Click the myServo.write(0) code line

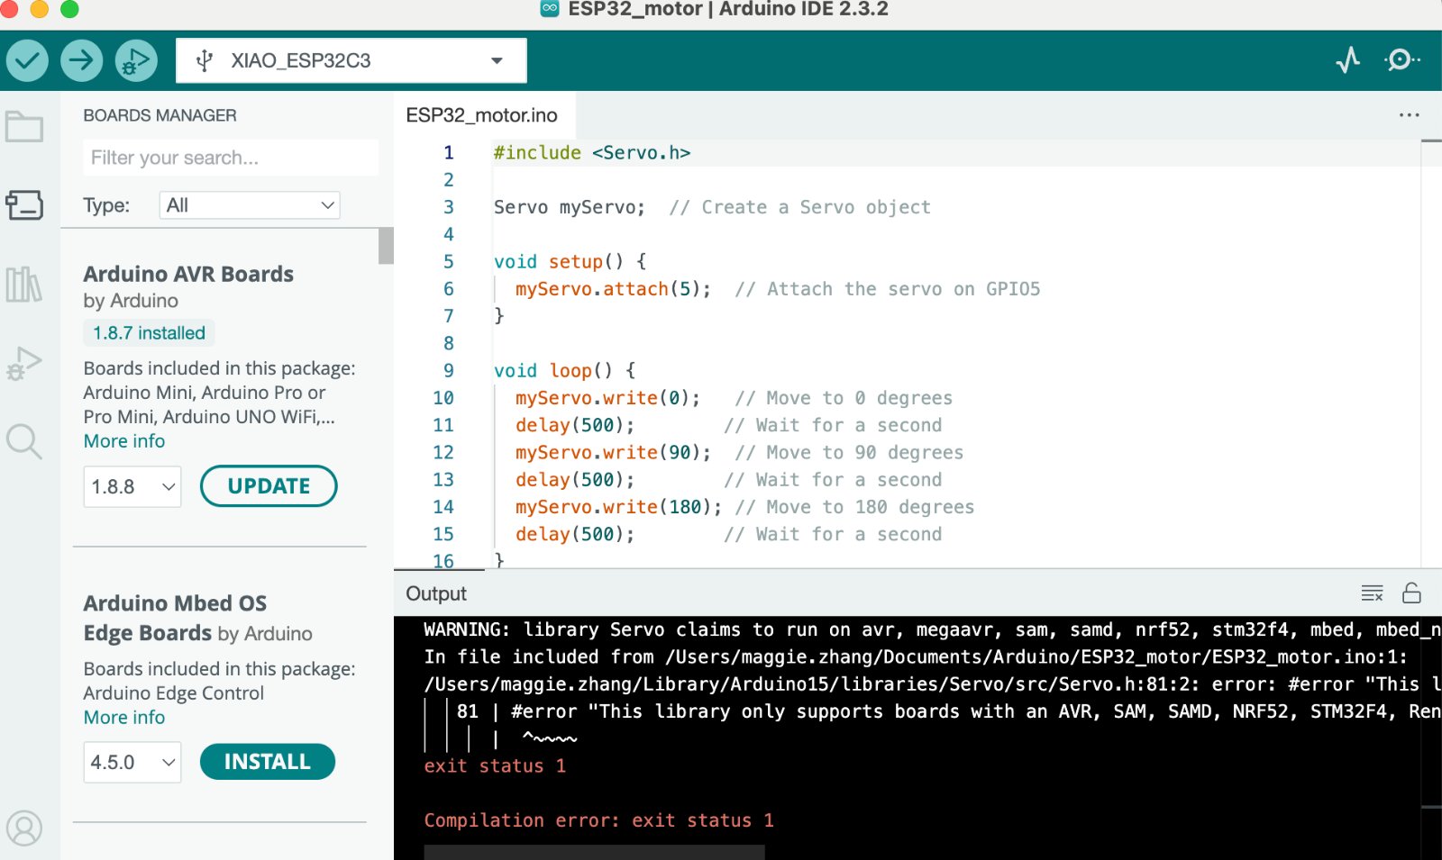tap(607, 398)
